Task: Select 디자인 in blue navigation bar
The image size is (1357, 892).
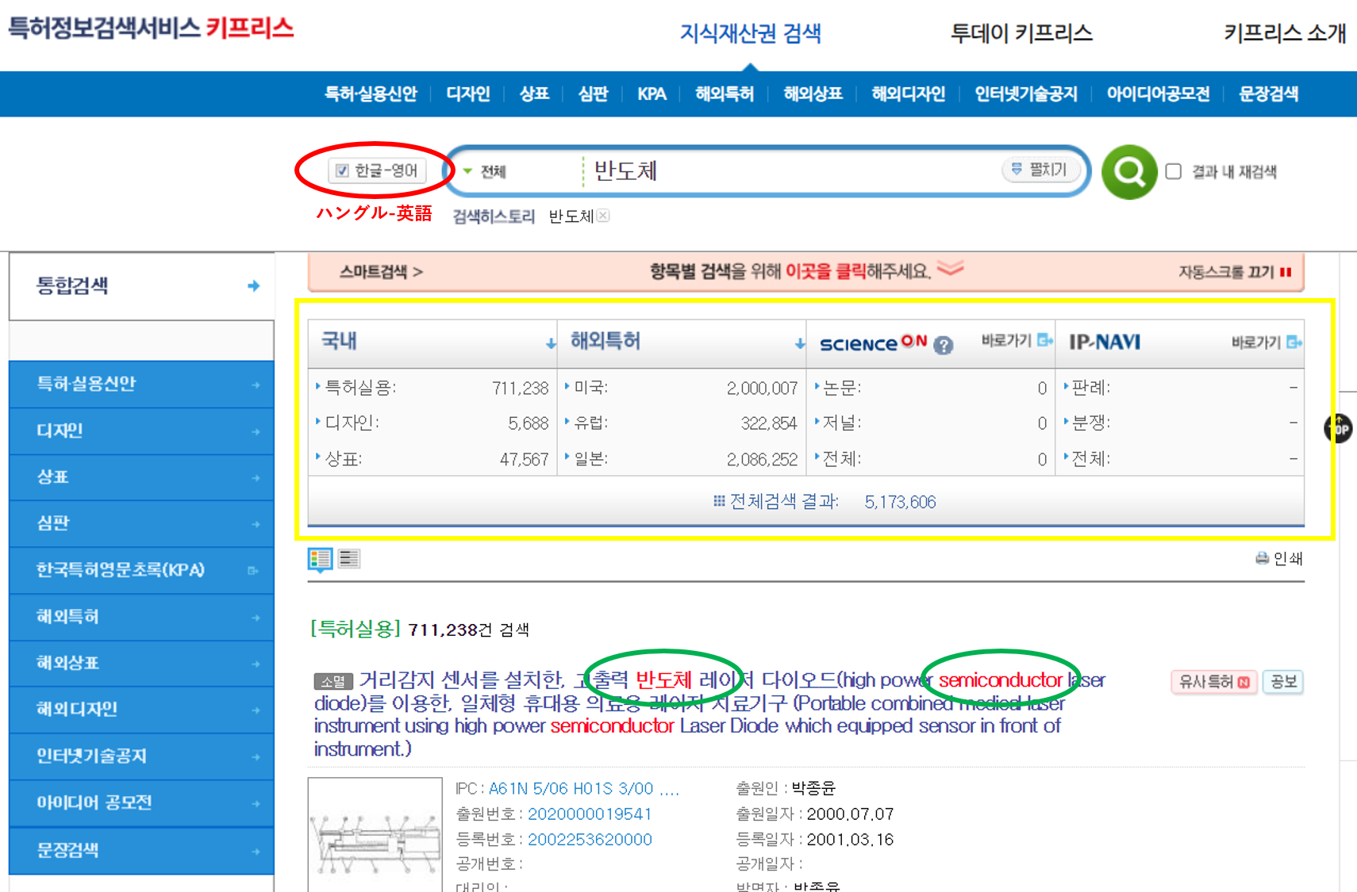Action: pyautogui.click(x=468, y=94)
